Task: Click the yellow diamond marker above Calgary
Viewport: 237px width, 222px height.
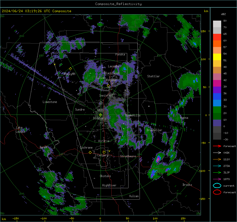Action: click(x=104, y=152)
